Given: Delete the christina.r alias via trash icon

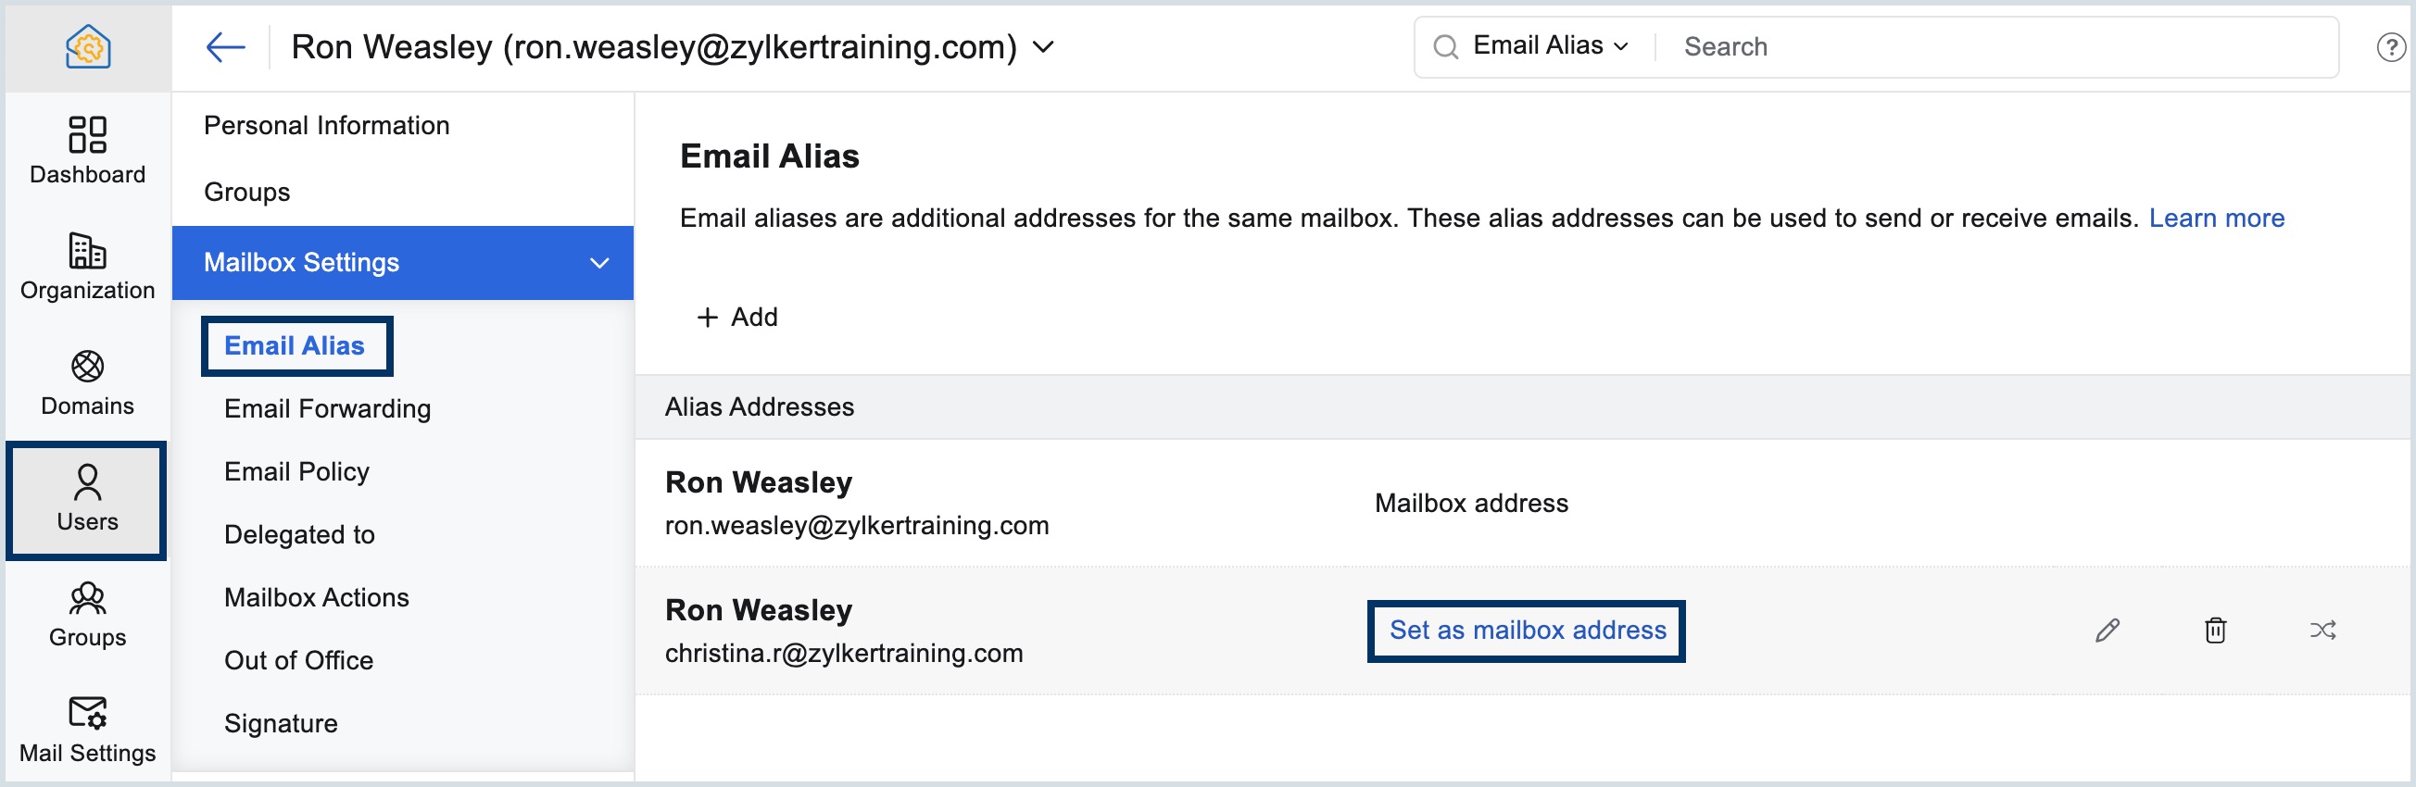Looking at the screenshot, I should pyautogui.click(x=2216, y=631).
